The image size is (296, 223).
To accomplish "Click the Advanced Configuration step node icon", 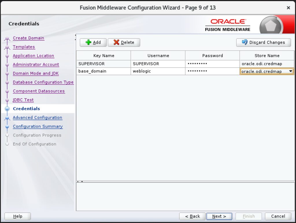I will [7, 118].
